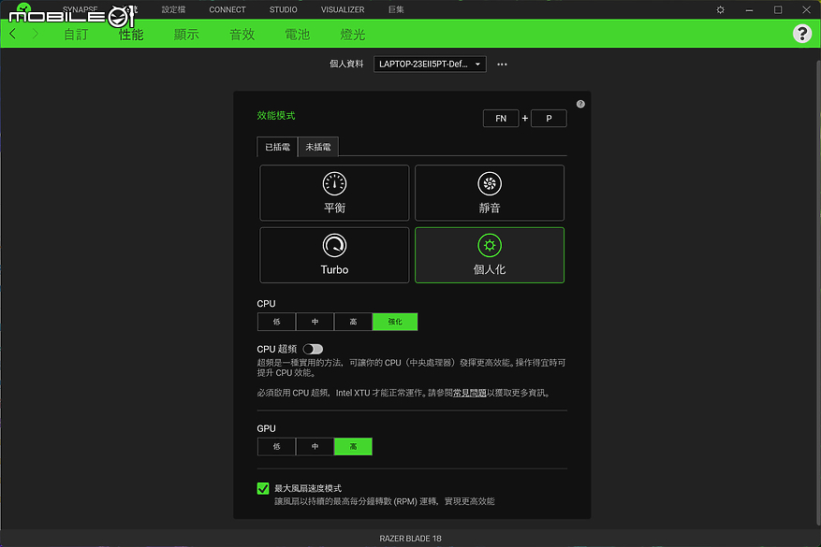The image size is (821, 547).
Task: Set CPU level to 中
Action: point(315,322)
